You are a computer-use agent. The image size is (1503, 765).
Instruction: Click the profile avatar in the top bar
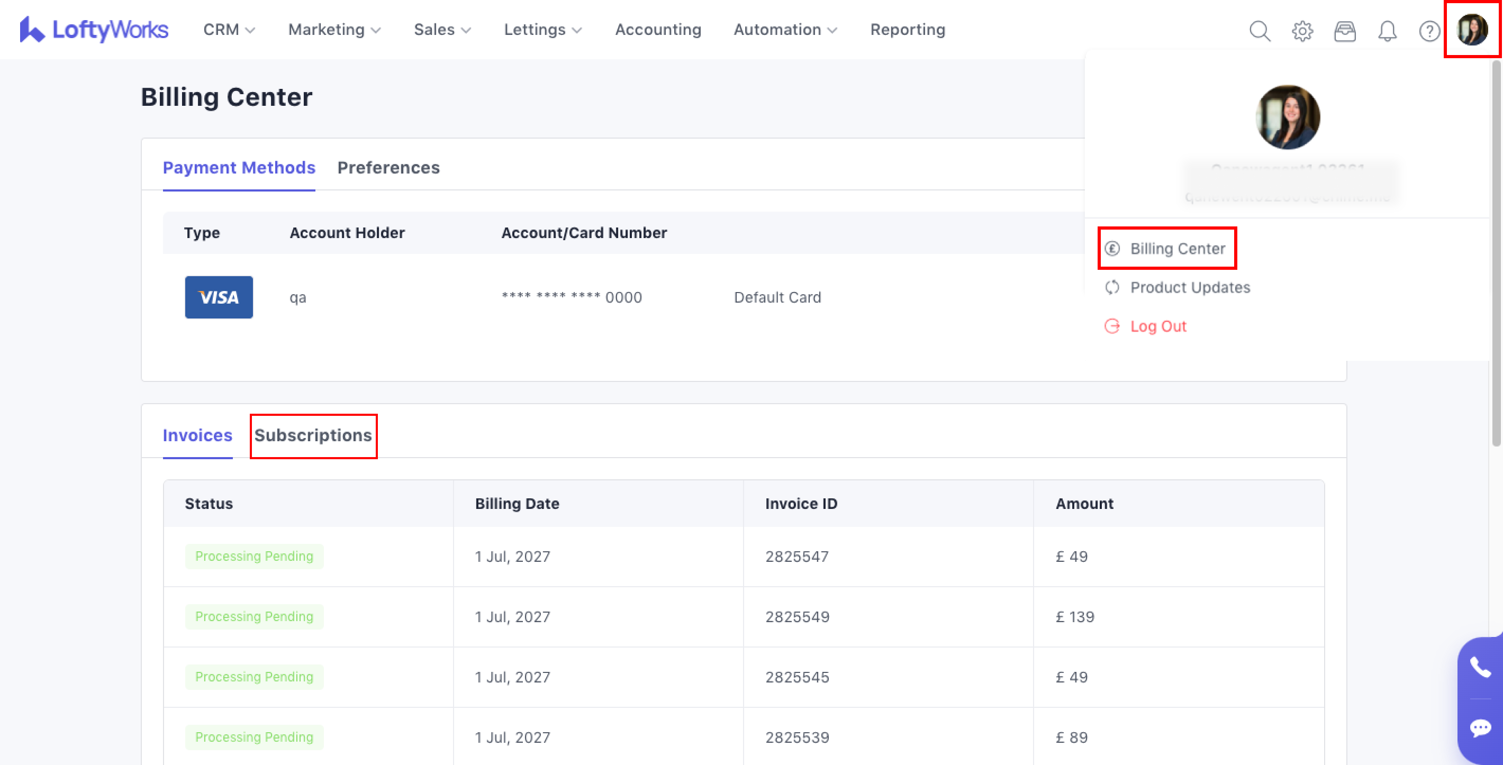click(1471, 29)
